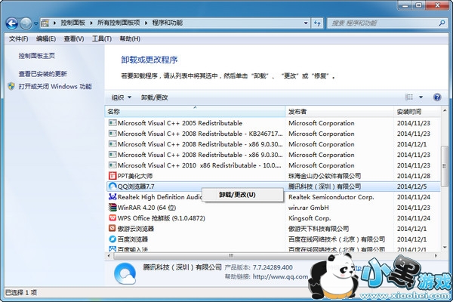Click the WinRAR 4.20 program icon
This screenshot has height=302, width=453.
112,208
